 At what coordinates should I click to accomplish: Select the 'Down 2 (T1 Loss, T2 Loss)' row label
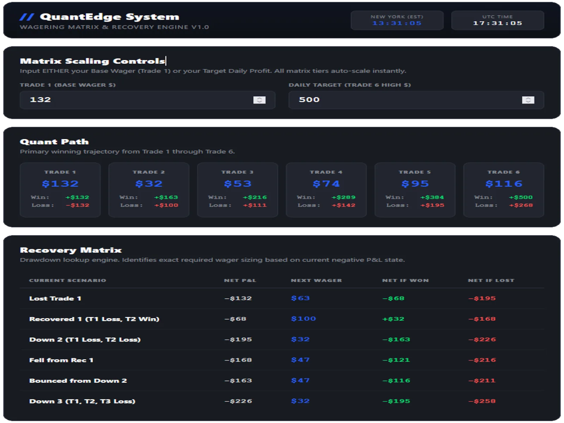pyautogui.click(x=85, y=340)
